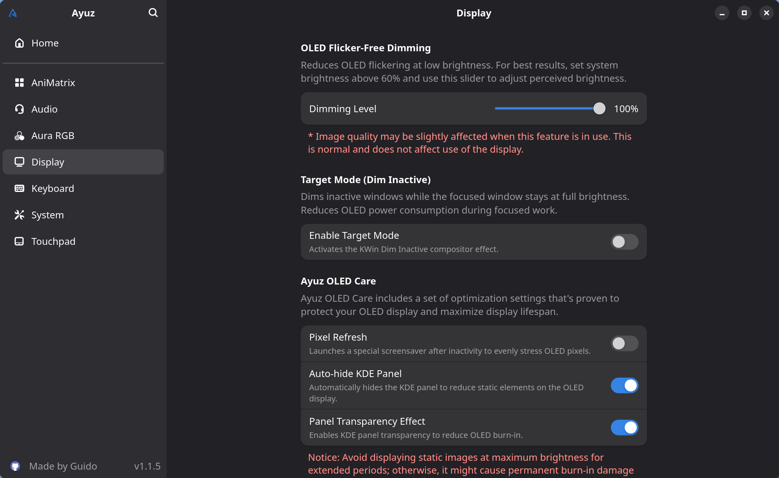Click the v1.1.5 version label
779x478 pixels.
point(147,466)
